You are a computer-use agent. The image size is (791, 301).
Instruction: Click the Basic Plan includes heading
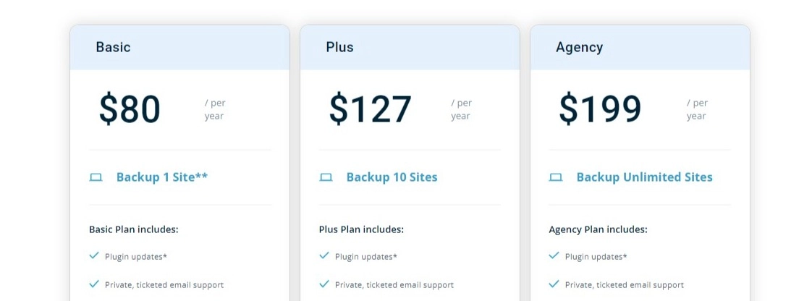point(133,229)
